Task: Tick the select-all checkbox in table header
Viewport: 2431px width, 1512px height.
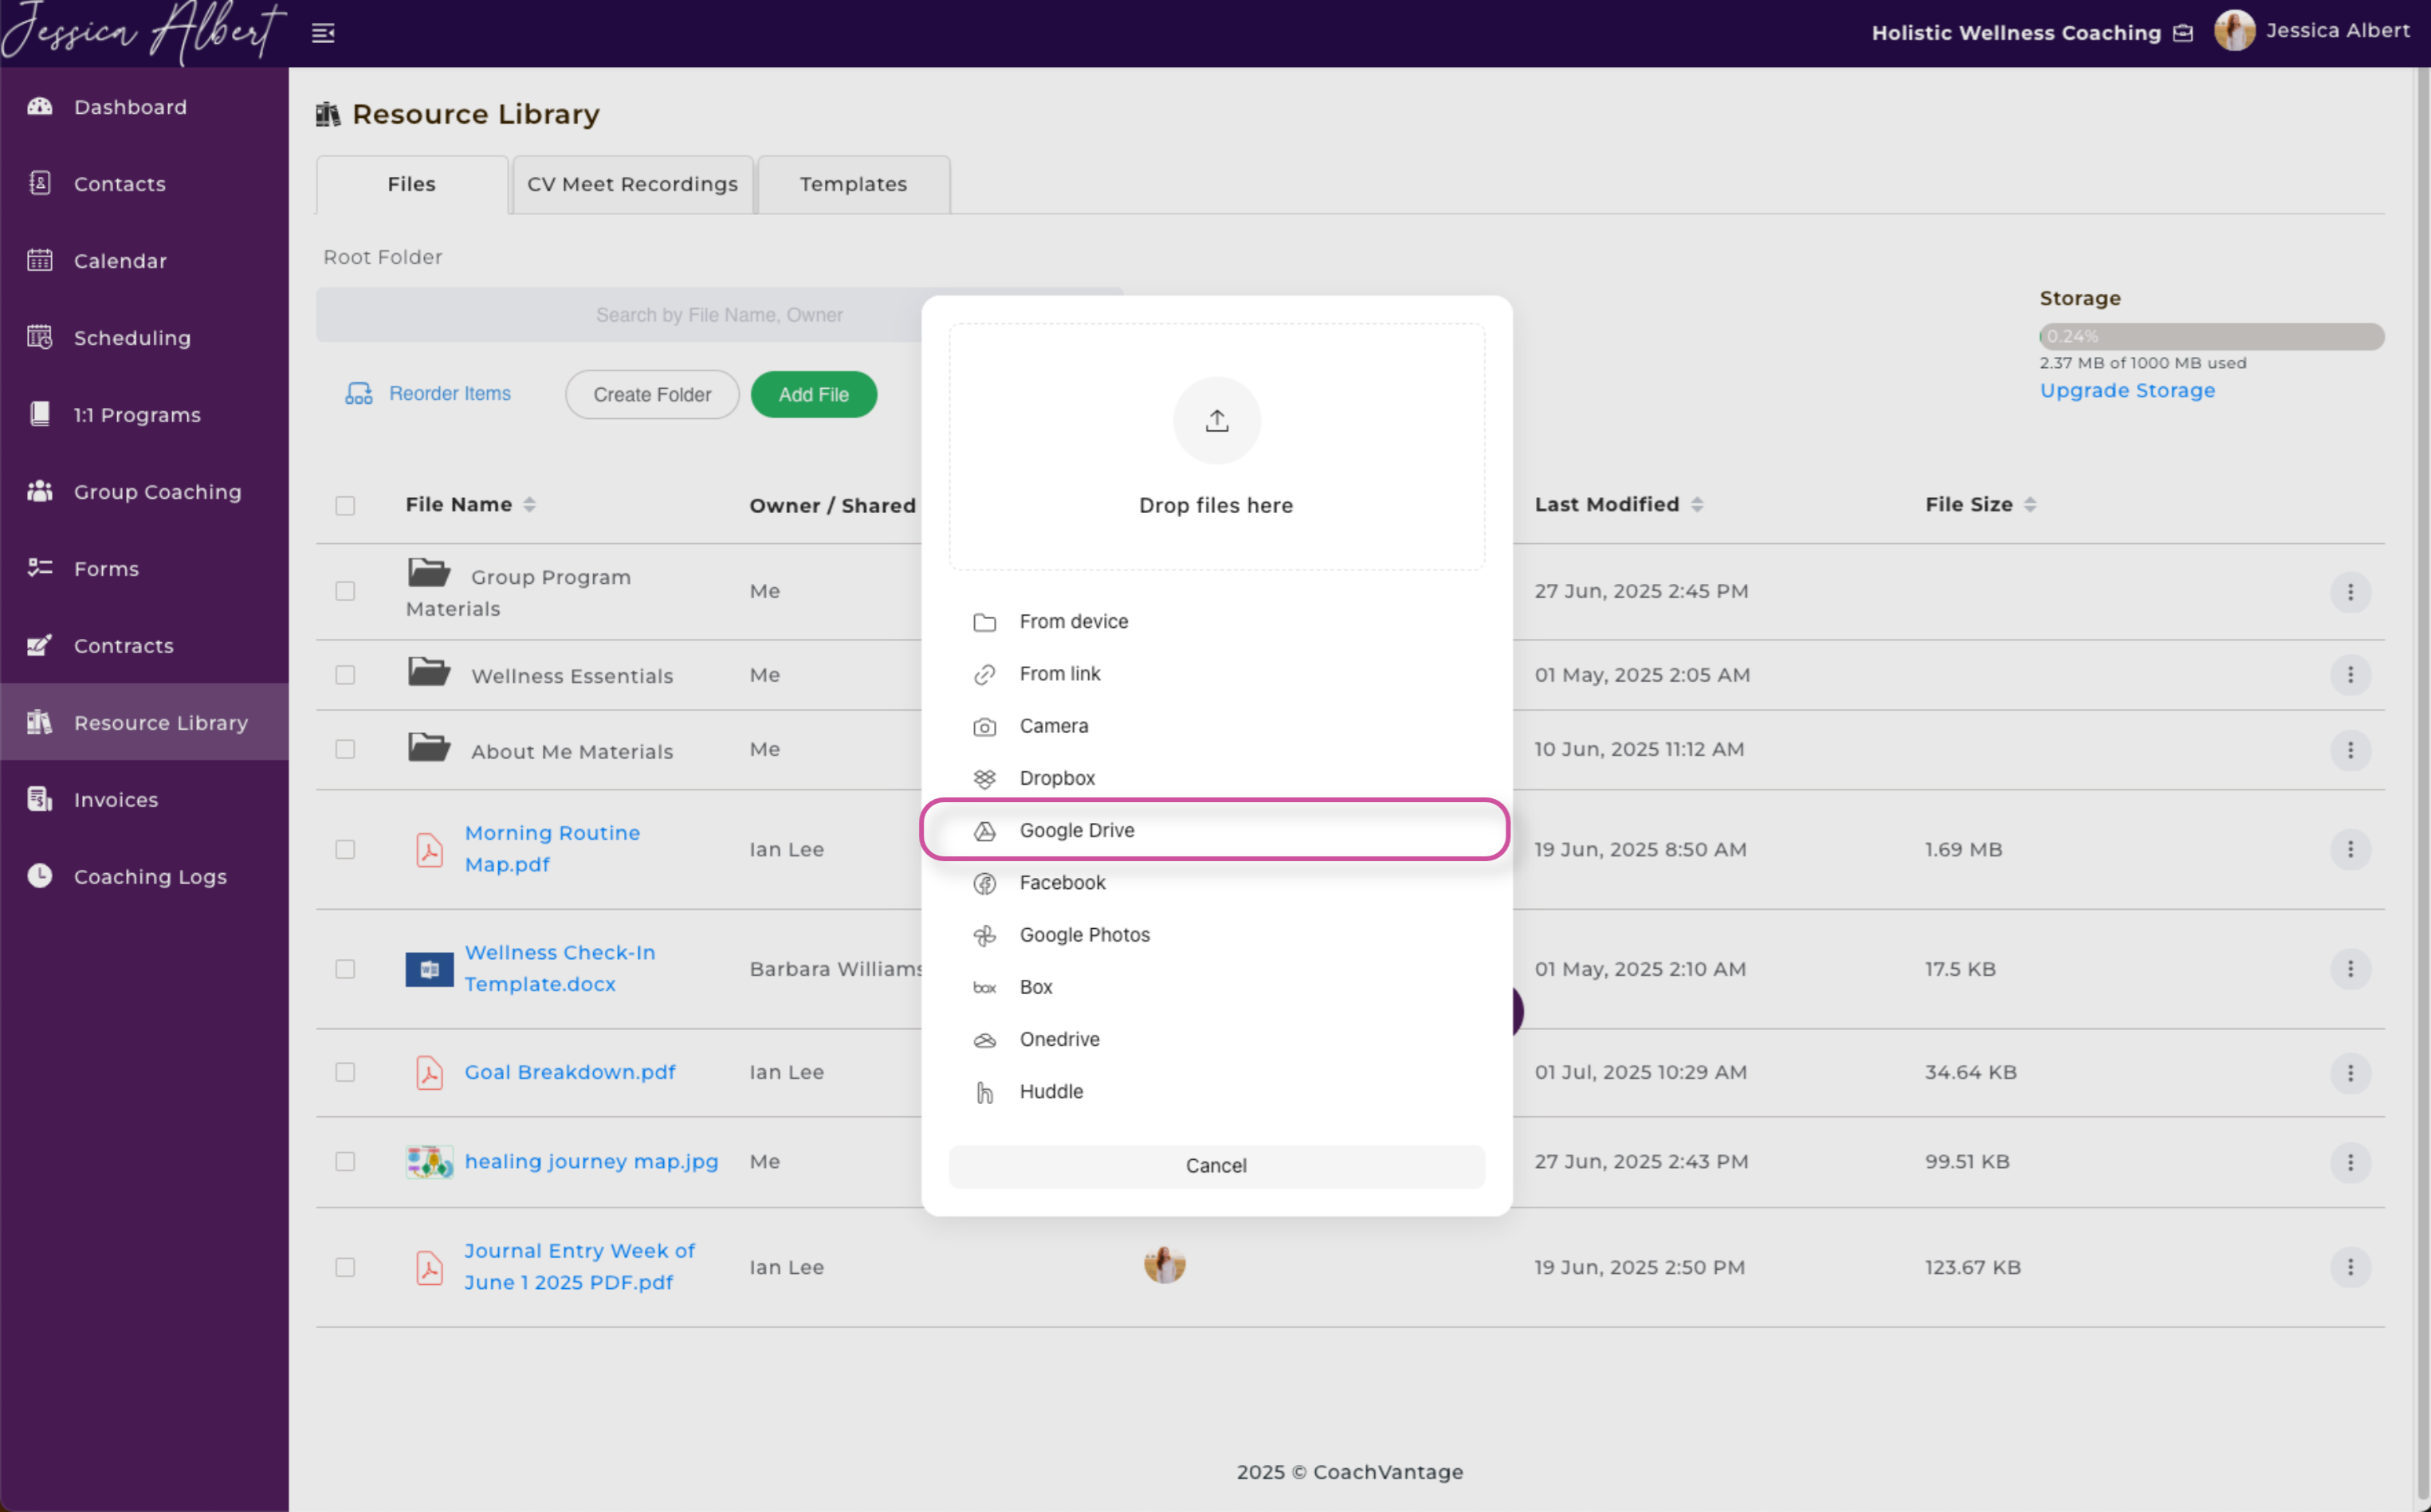Action: tap(345, 505)
